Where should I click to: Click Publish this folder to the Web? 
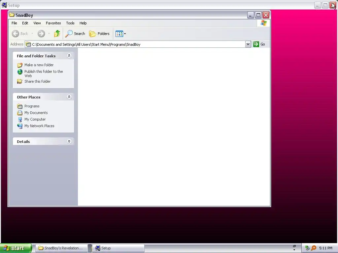44,73
